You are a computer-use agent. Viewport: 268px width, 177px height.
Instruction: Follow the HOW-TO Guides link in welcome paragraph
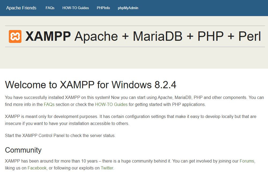tap(111, 105)
